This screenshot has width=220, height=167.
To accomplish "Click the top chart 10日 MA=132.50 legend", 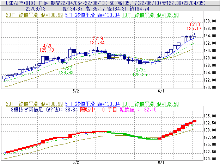I will (x=151, y=15).
